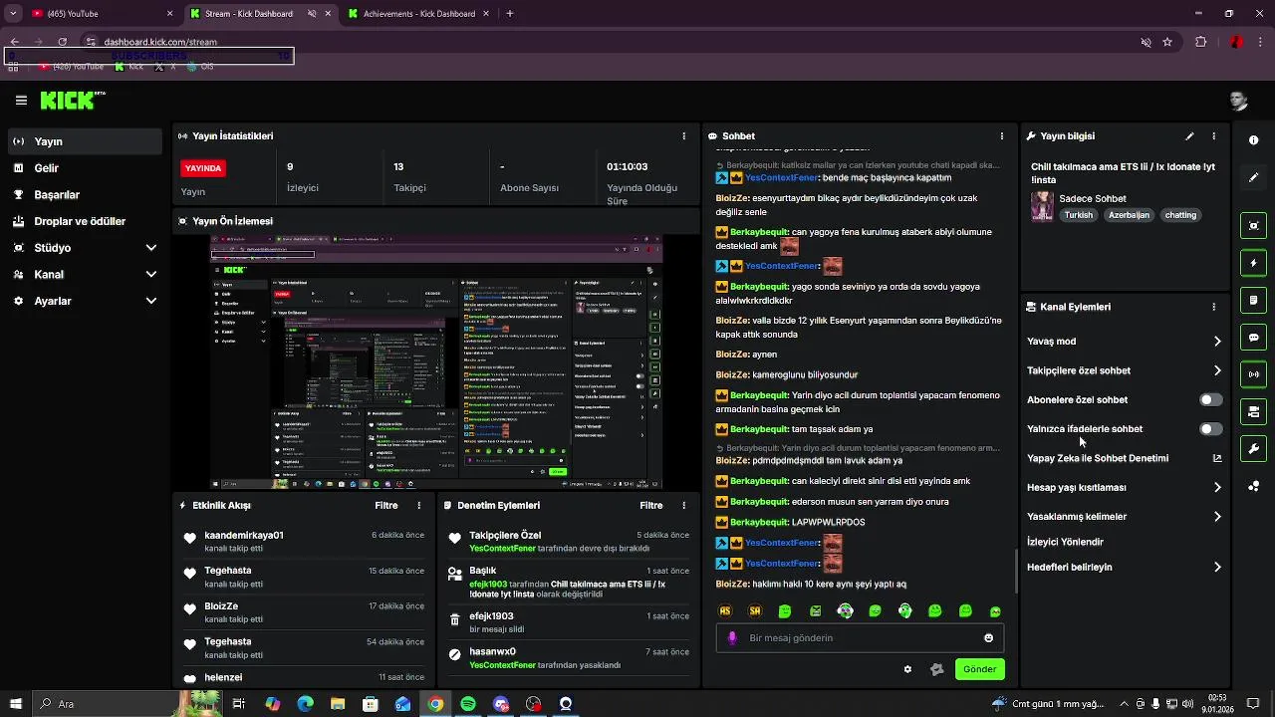Go to Başarılar in left sidebar
Image resolution: width=1275 pixels, height=717 pixels.
click(85, 195)
